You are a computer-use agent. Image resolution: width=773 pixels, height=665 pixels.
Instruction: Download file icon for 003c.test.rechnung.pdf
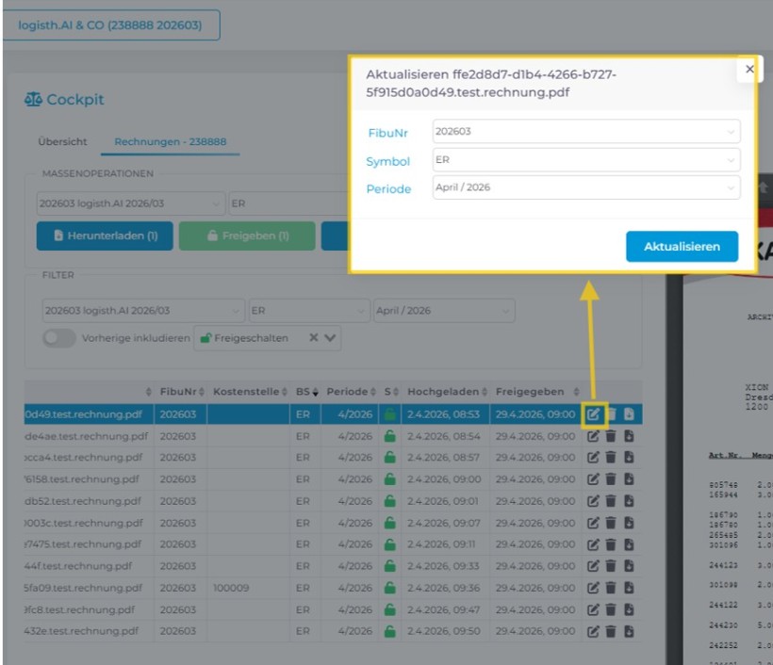tap(629, 523)
